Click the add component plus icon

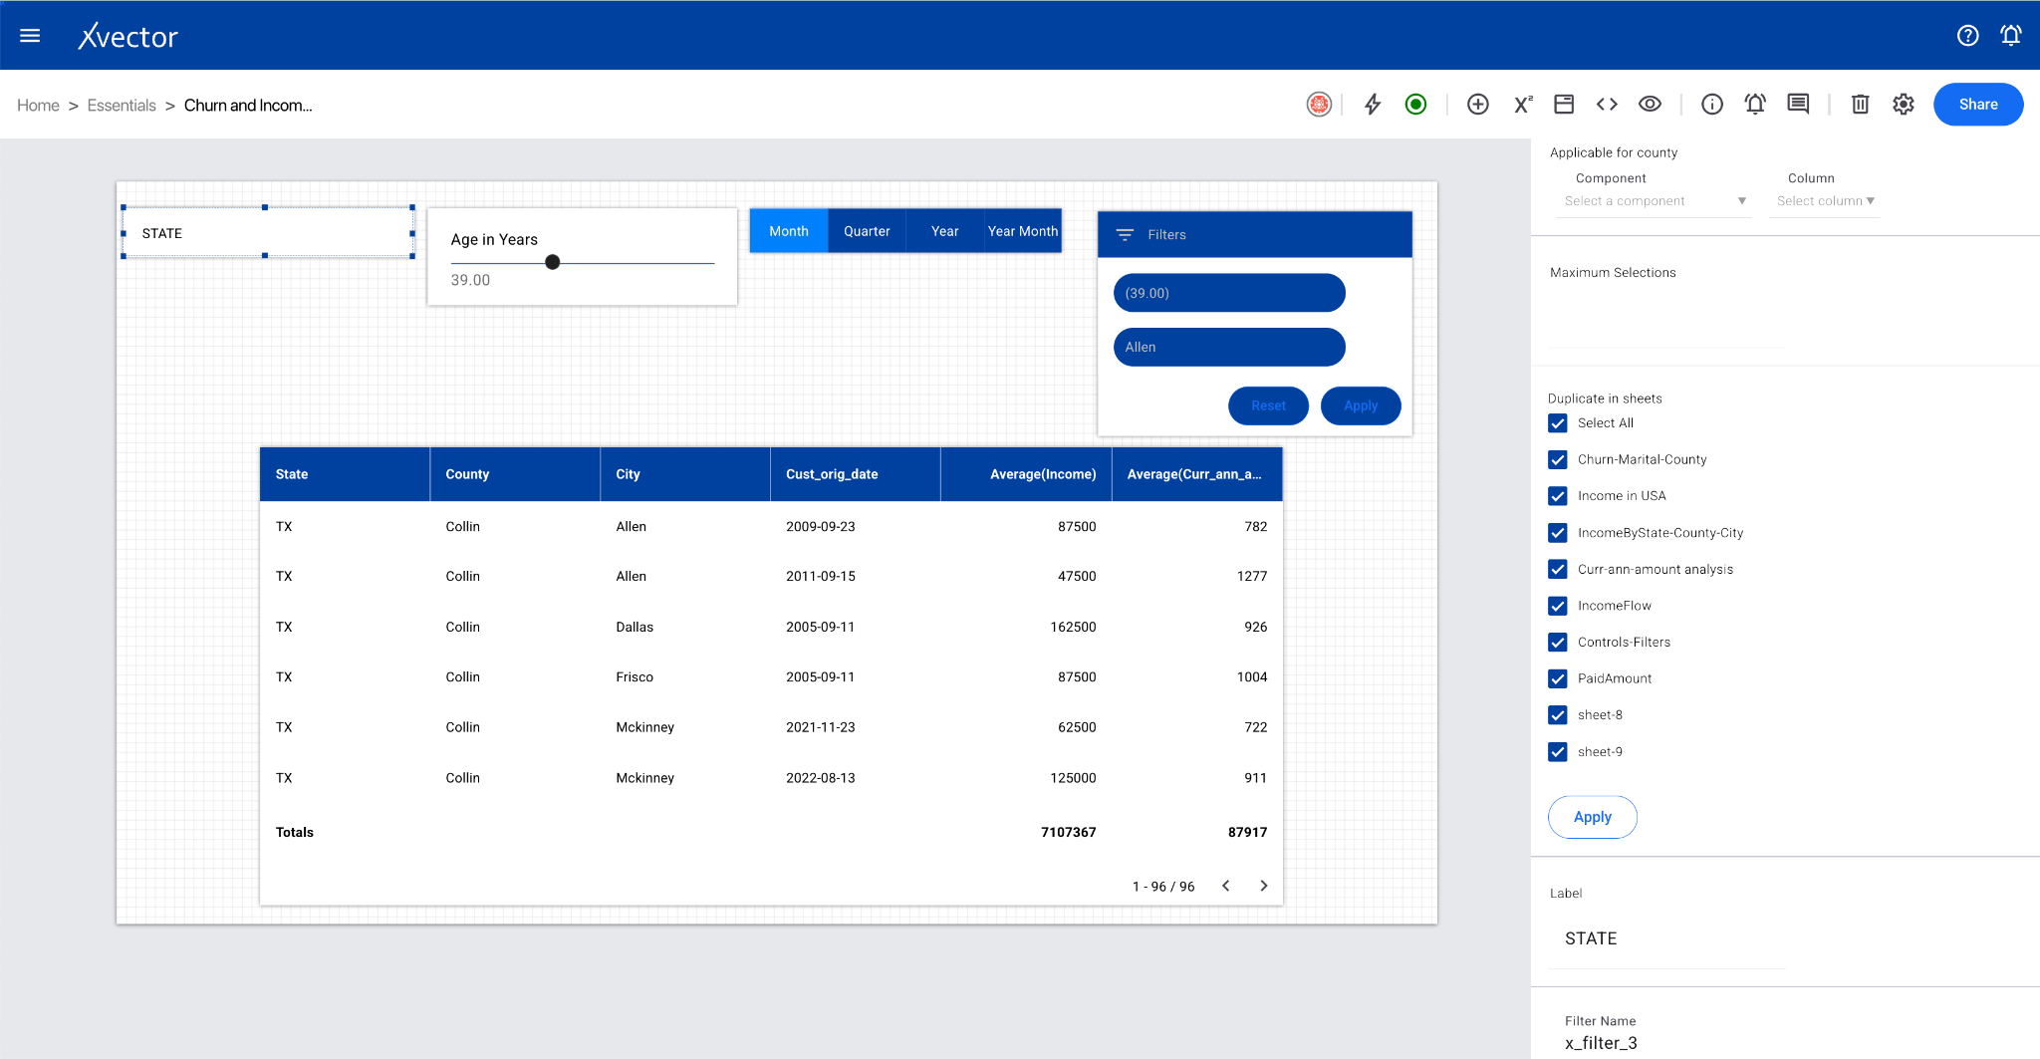pos(1478,105)
